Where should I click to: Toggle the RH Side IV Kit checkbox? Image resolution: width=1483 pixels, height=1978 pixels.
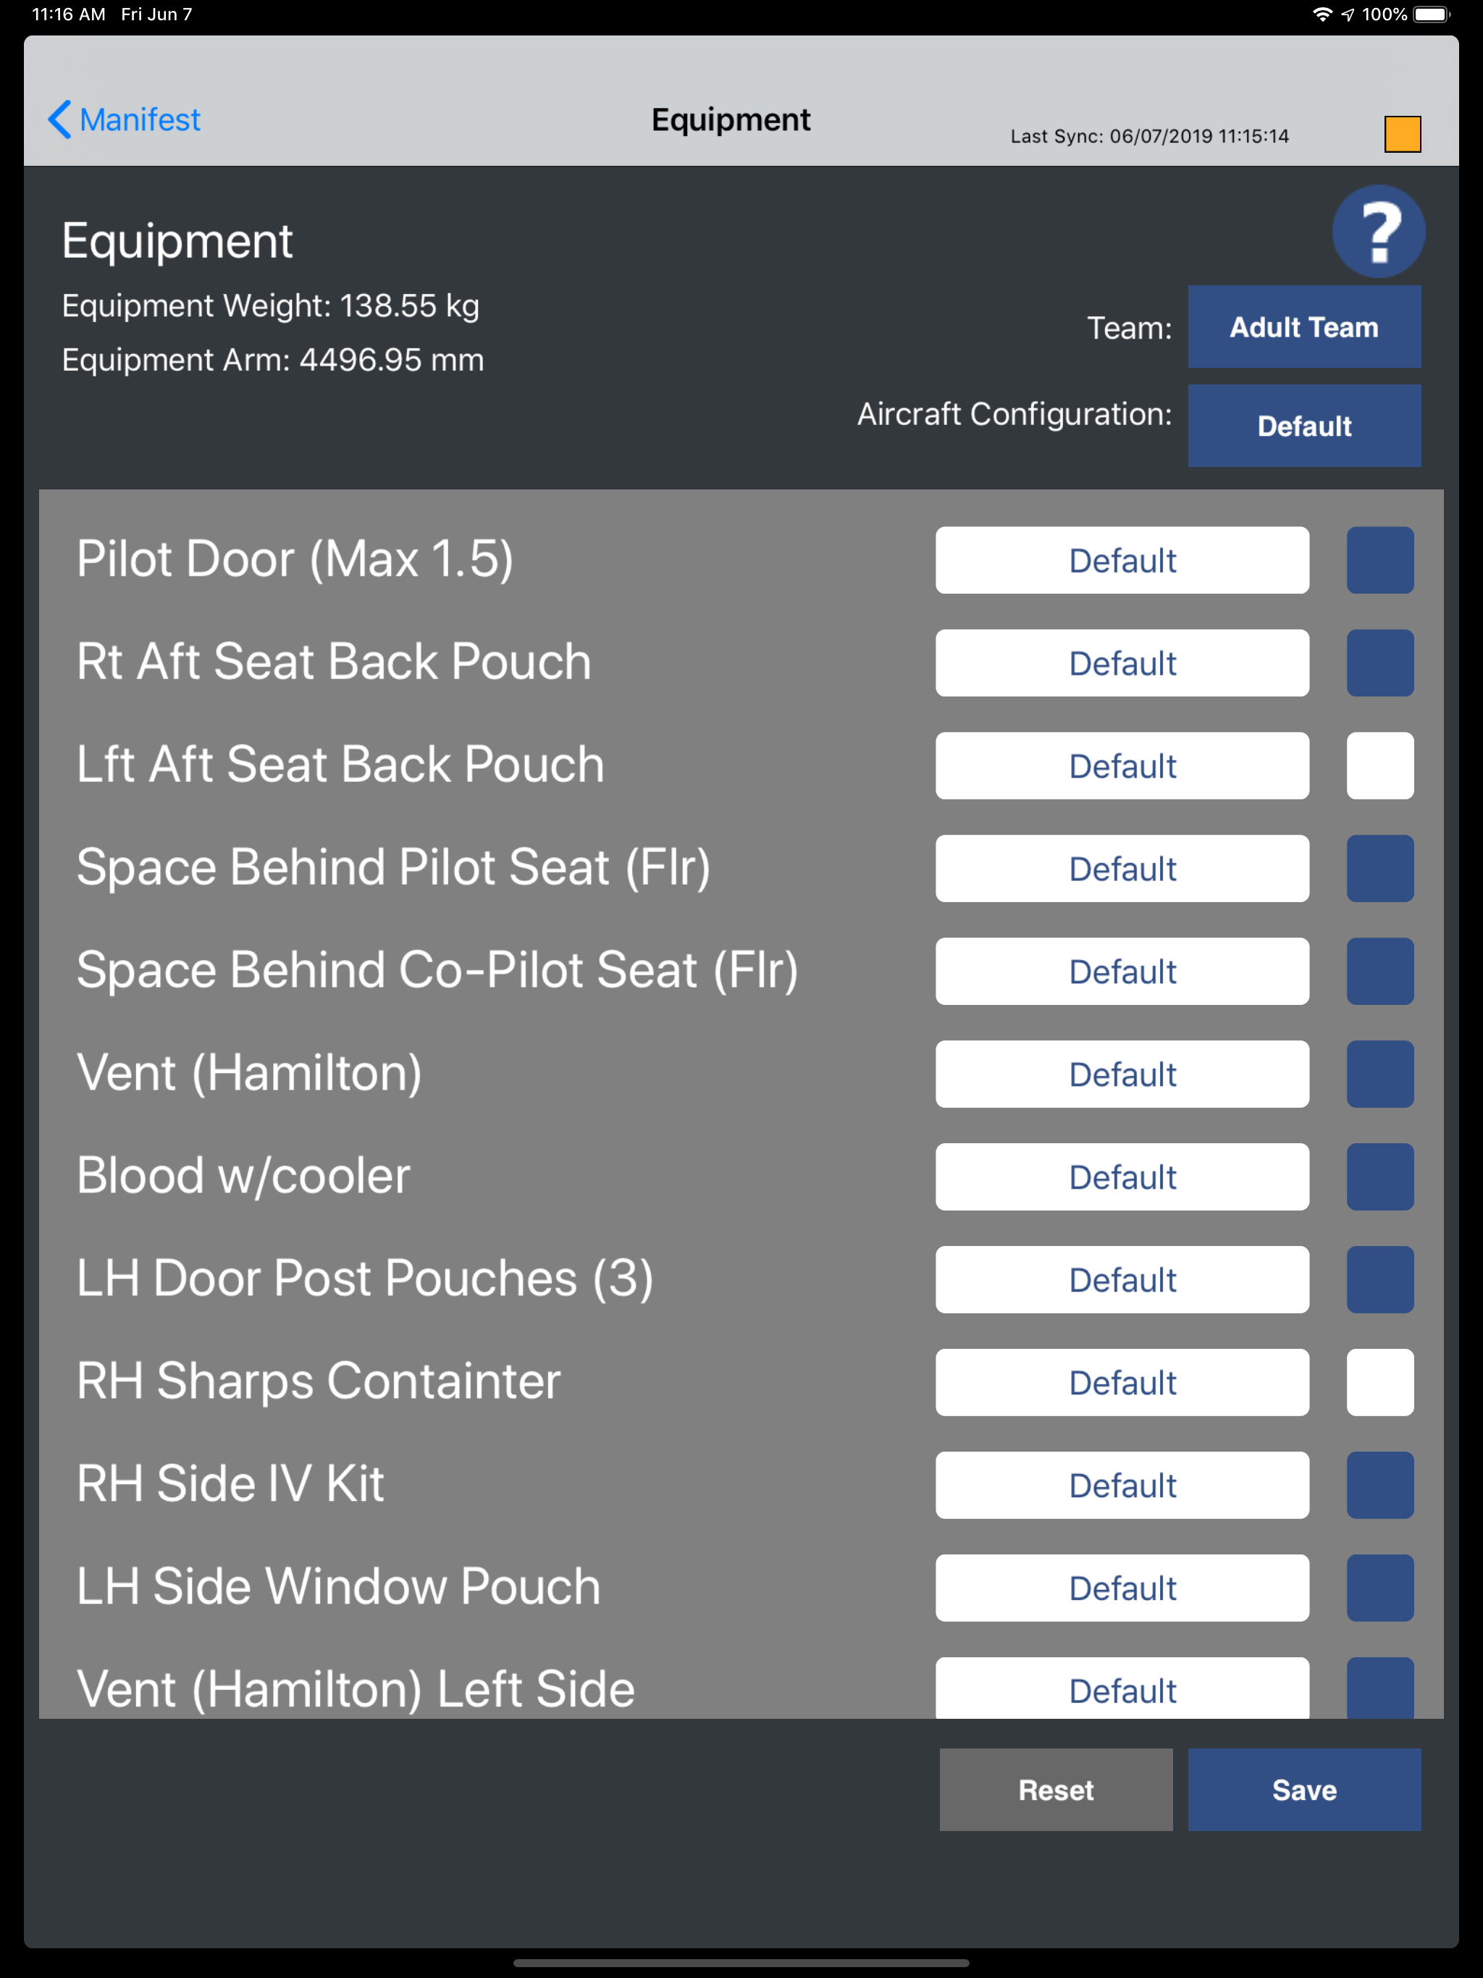(1379, 1484)
